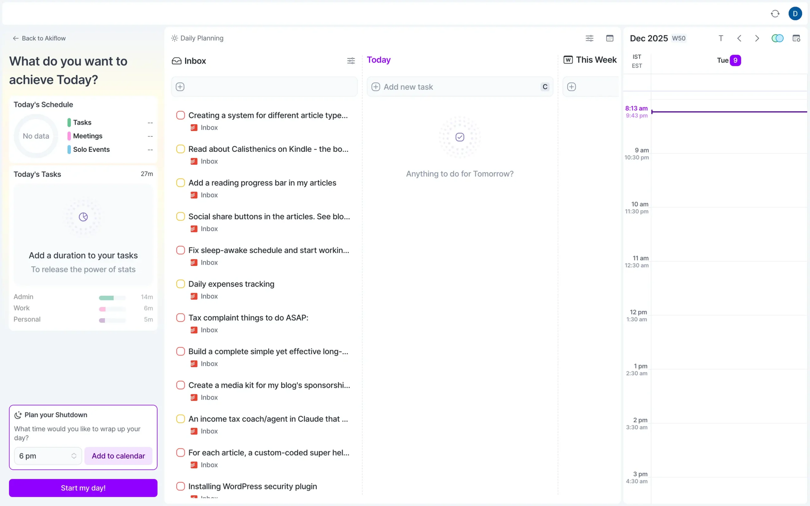Click the Start my day! button
The height and width of the screenshot is (506, 810).
[x=83, y=487]
